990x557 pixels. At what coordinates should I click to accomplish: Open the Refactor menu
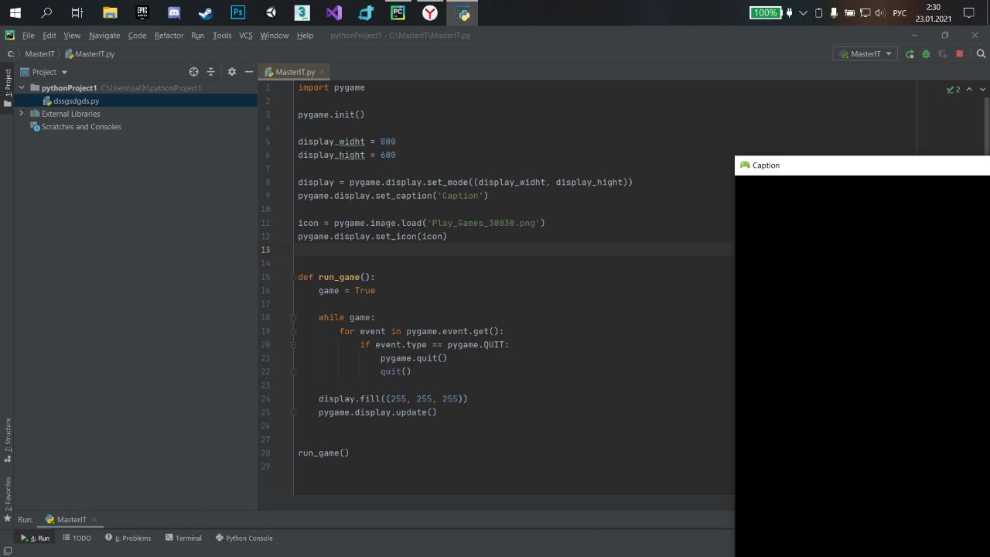(x=169, y=36)
